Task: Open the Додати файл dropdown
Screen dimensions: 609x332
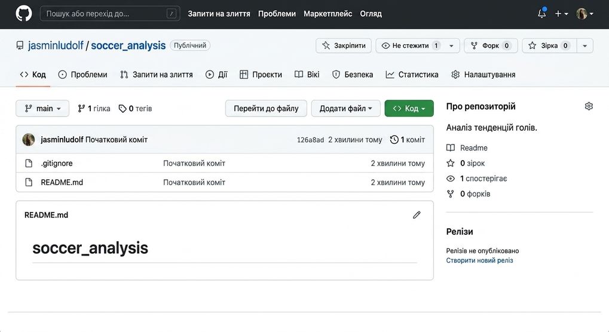Action: tap(345, 109)
